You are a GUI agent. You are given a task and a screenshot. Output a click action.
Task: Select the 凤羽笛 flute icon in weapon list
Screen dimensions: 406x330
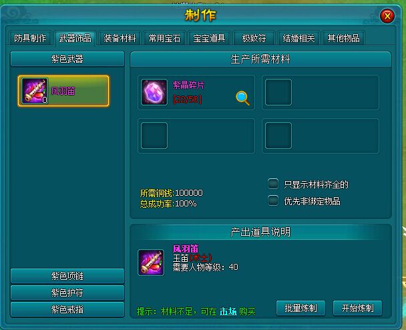coord(35,91)
